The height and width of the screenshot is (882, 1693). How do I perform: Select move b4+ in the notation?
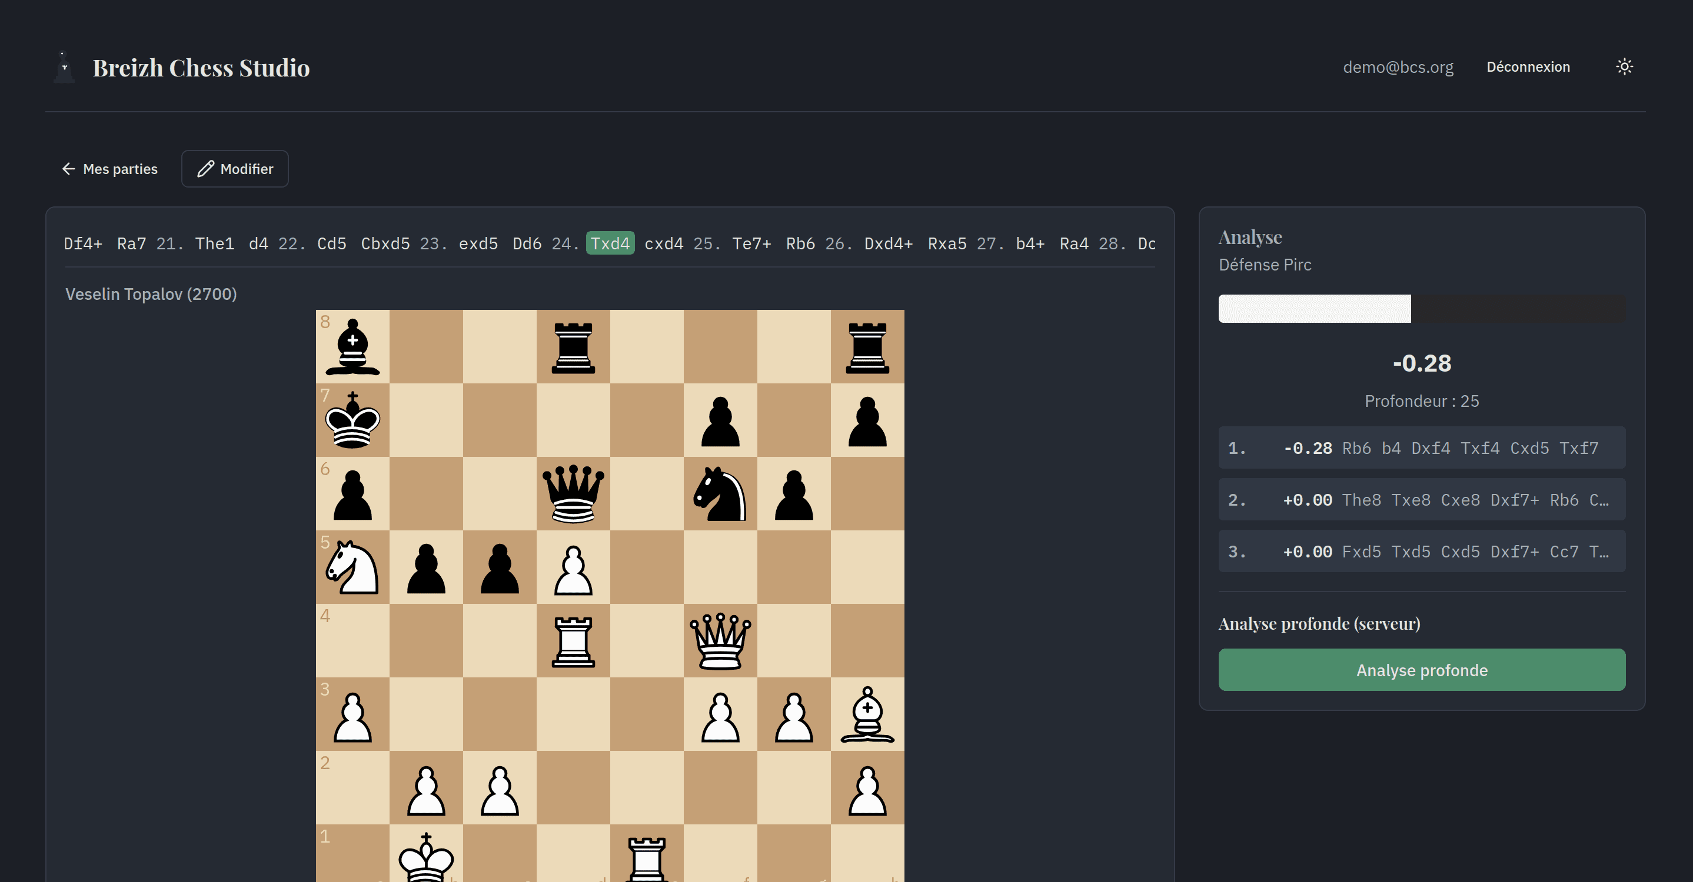click(x=1030, y=243)
